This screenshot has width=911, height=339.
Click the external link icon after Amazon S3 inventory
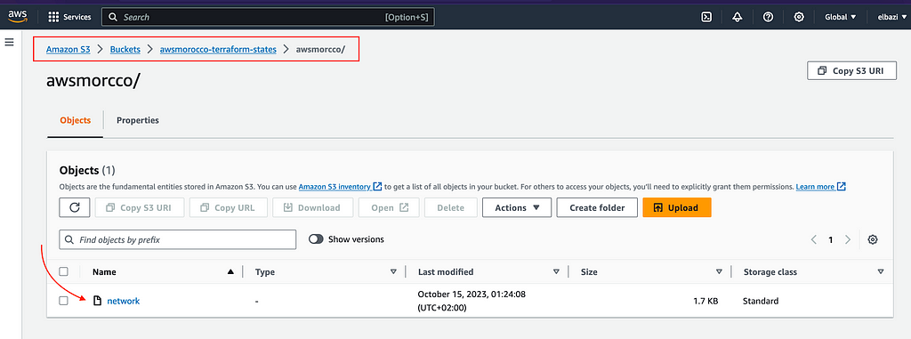coord(377,187)
